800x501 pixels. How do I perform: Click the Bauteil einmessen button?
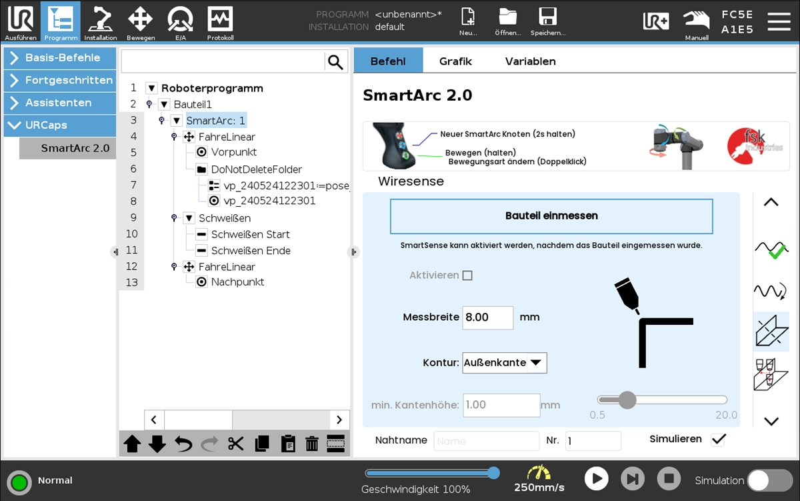pyautogui.click(x=551, y=216)
